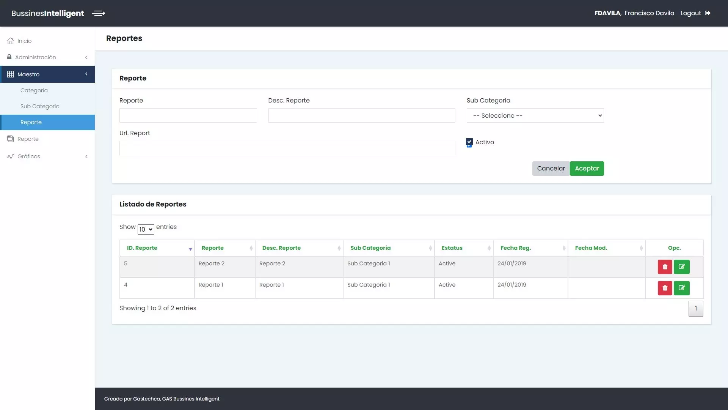Sort by Desc. Reporte column arrows

pos(339,248)
